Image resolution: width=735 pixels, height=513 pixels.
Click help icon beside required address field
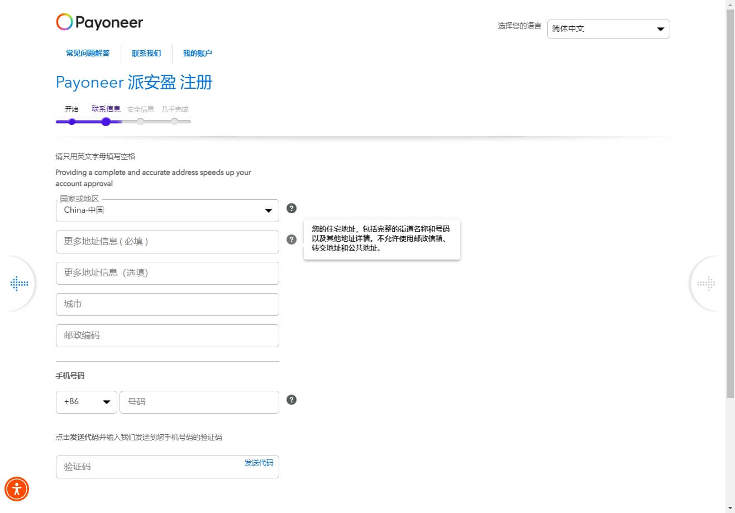click(292, 239)
